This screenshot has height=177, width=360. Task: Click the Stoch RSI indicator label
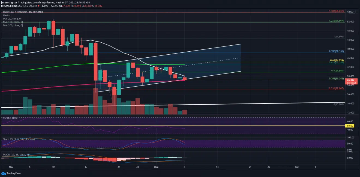pyautogui.click(x=19, y=139)
